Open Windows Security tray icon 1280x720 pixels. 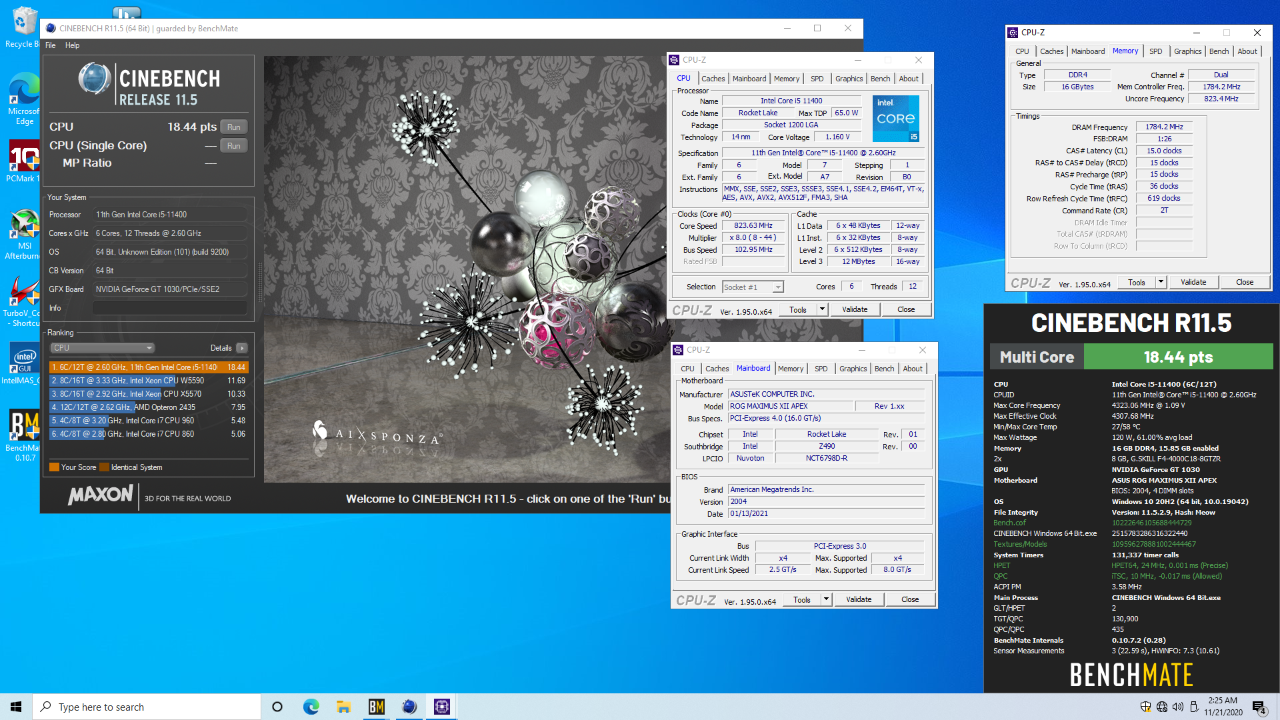coord(1145,707)
